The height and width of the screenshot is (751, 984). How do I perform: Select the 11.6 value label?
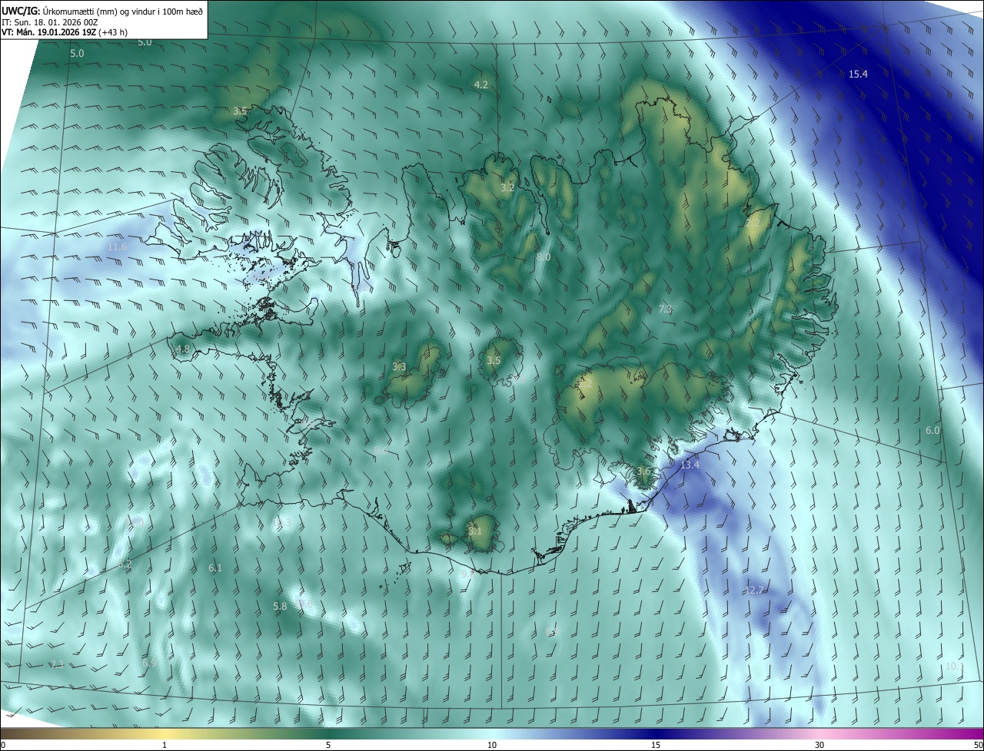pos(117,247)
